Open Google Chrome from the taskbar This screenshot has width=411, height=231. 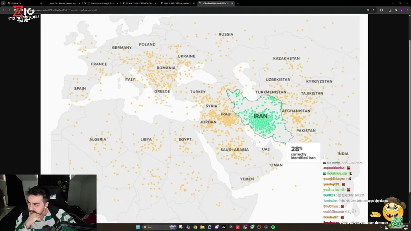[x=195, y=227]
